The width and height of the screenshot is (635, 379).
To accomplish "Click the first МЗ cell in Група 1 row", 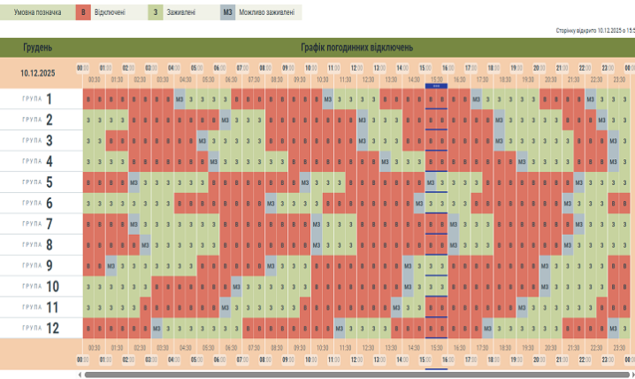I will pyautogui.click(x=180, y=99).
